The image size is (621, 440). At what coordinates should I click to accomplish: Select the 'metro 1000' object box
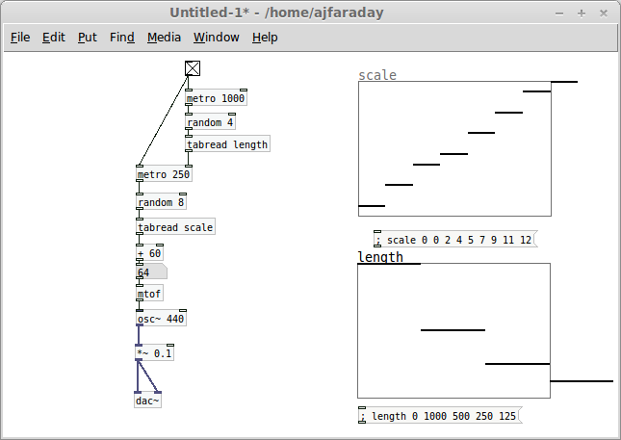click(217, 98)
